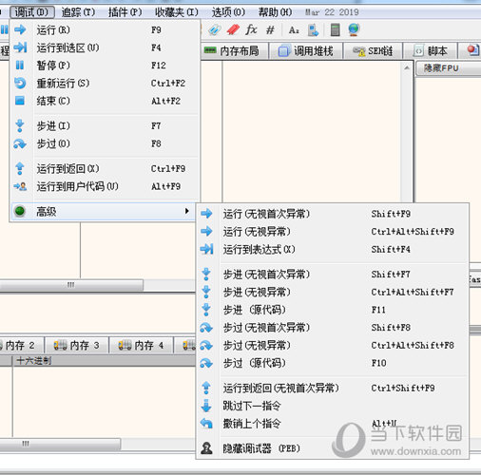Click step-over icon for 步过(源代码) F10
Viewport: 481px width, 475px height.
(x=206, y=363)
